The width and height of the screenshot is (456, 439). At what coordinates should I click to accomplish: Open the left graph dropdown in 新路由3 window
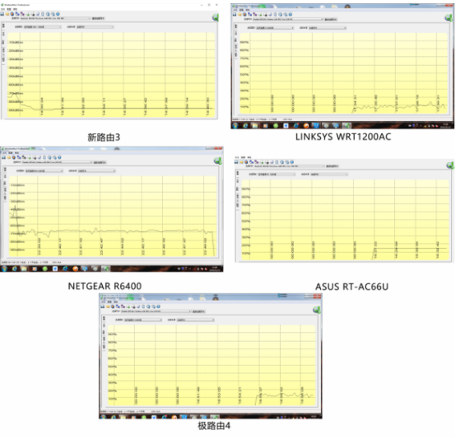coord(43,26)
